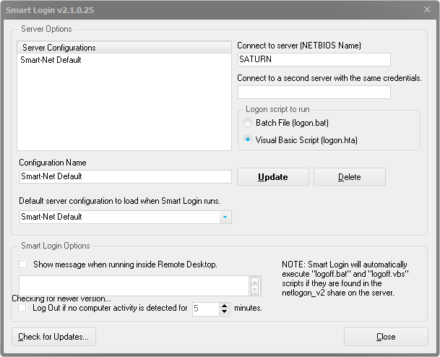Select Smart-Net Default in configurations list

tap(51, 60)
